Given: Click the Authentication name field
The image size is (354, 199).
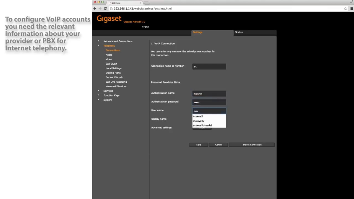Looking at the screenshot, I should [x=209, y=94].
